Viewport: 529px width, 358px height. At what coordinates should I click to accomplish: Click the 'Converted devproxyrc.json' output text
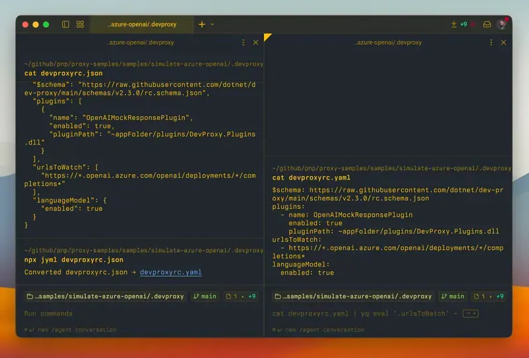click(x=76, y=272)
